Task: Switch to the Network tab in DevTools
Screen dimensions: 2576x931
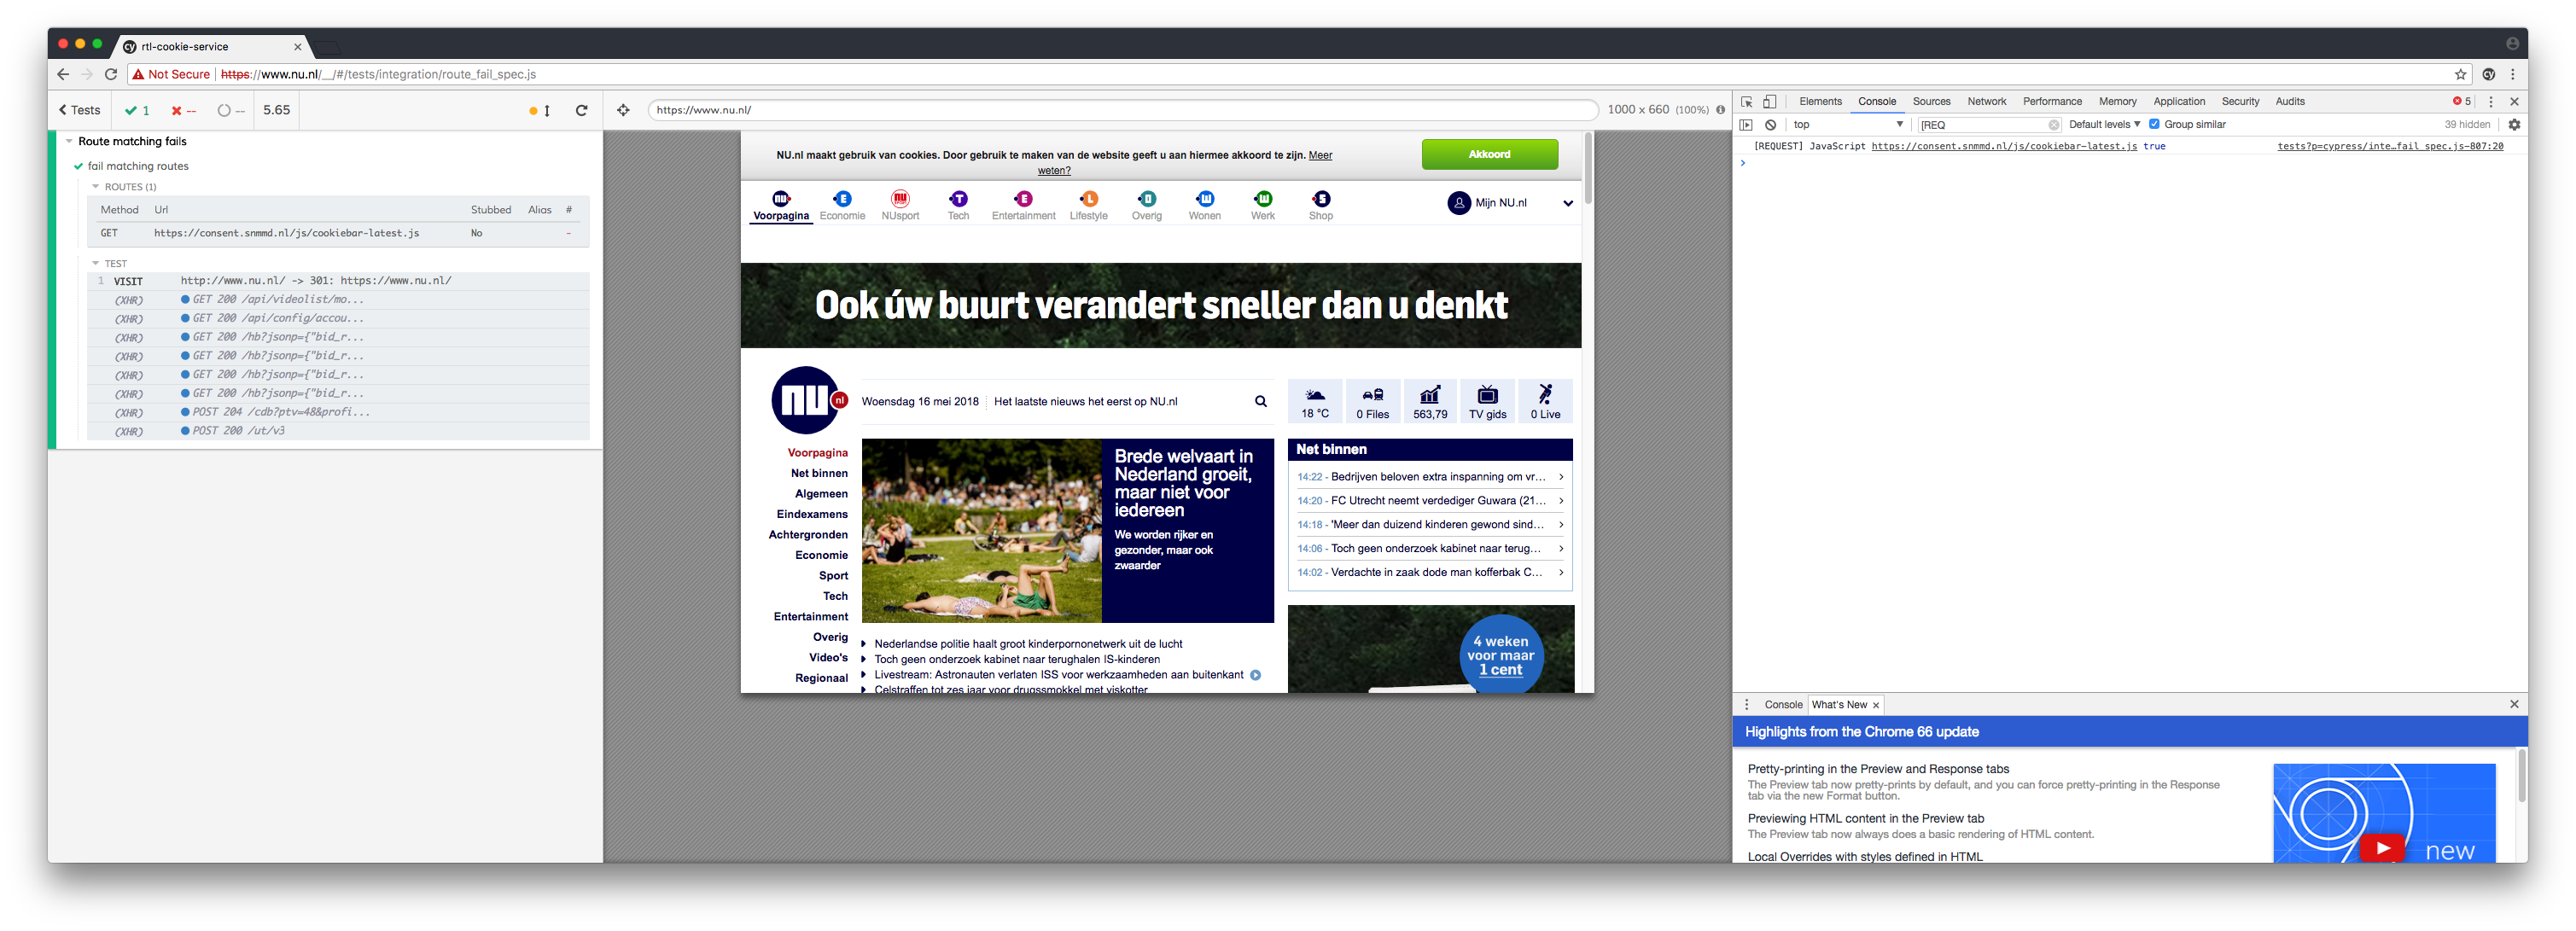Action: pos(1986,101)
